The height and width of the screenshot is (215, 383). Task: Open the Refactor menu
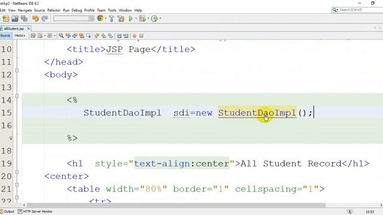point(54,10)
